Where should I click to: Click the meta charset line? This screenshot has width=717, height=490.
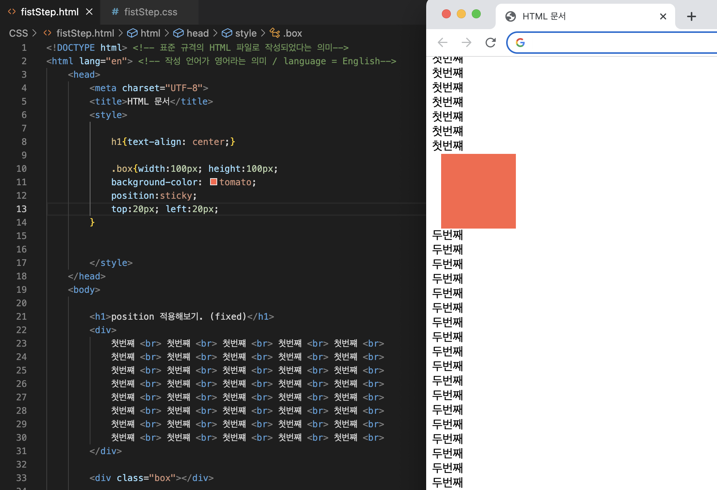(149, 88)
